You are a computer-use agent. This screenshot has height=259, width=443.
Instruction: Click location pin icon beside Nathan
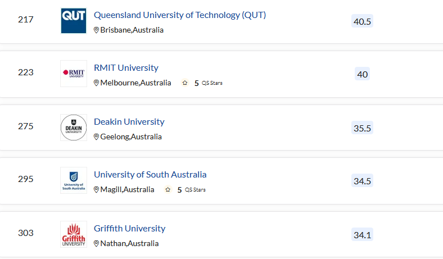(x=96, y=243)
